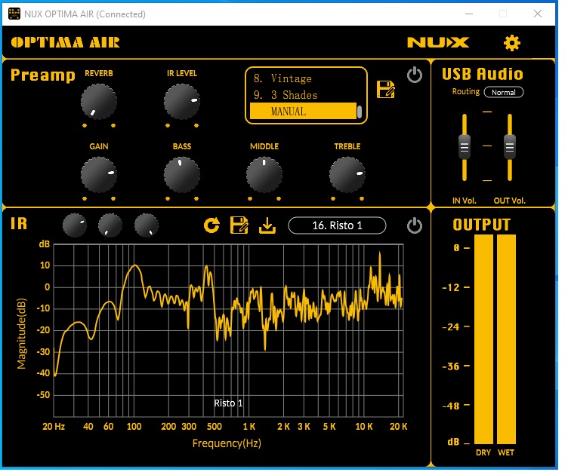Open the IR selector showing 16. Risto 1

coord(337,225)
